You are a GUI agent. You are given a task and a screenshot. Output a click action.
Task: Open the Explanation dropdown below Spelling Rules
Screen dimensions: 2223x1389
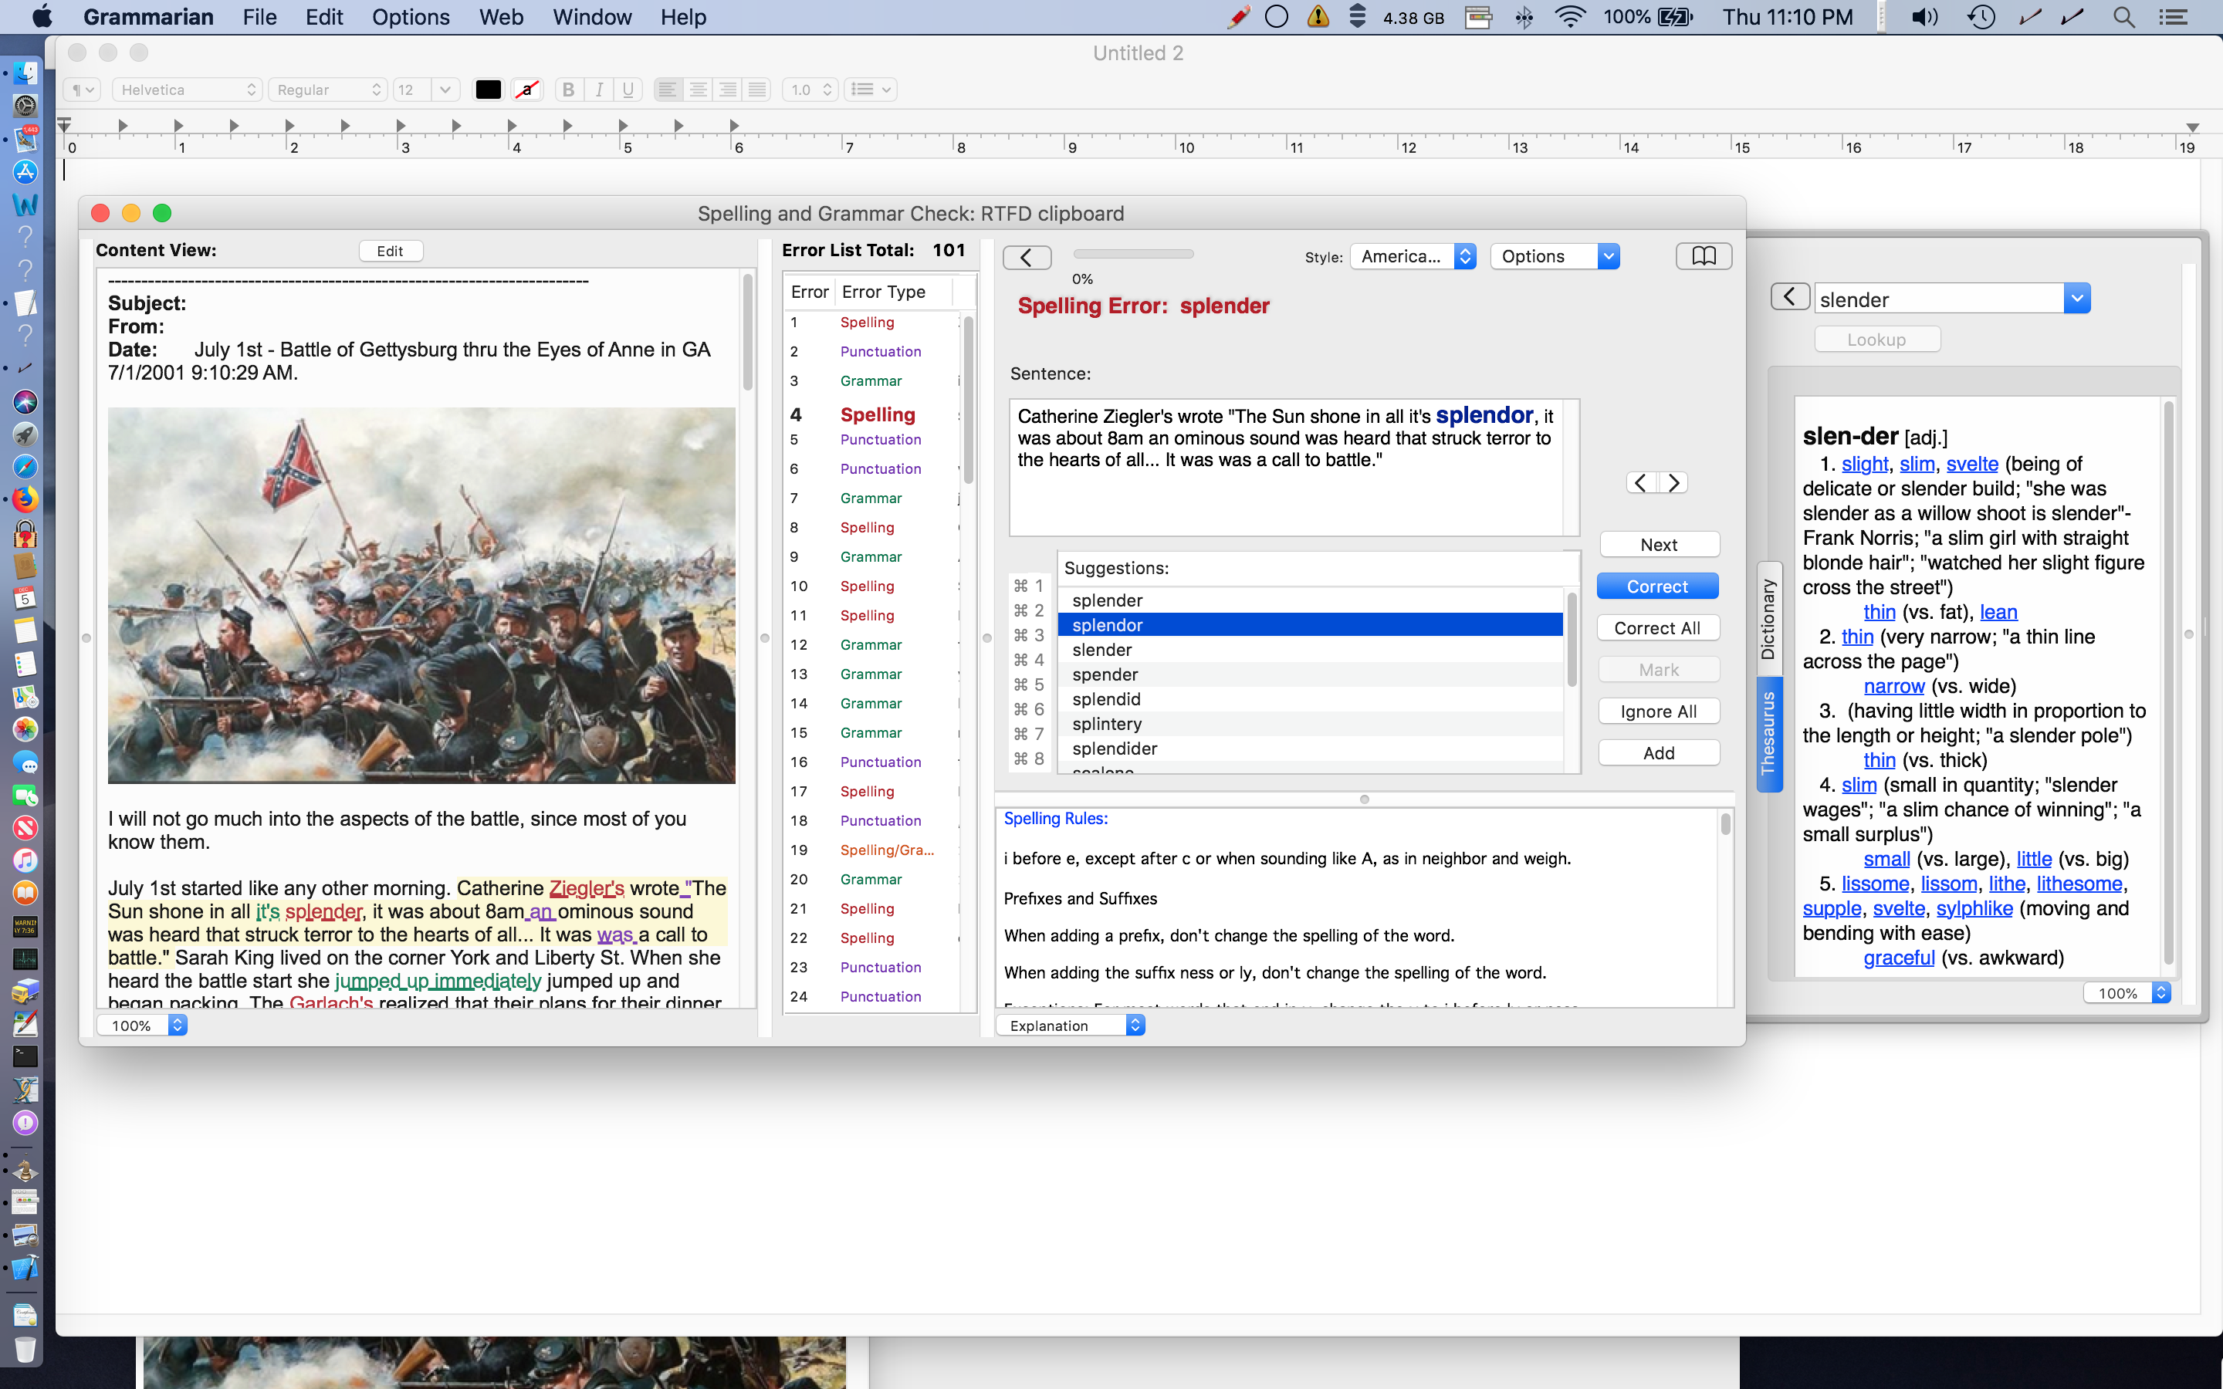(x=1069, y=1024)
